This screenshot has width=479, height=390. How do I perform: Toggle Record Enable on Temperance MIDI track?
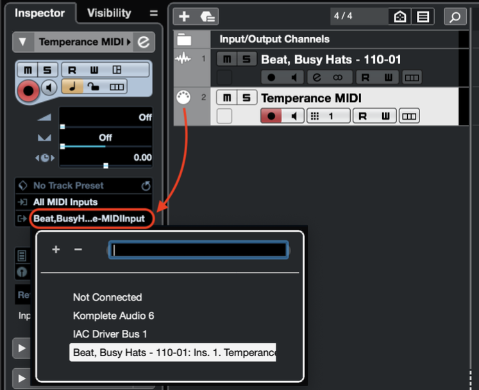271,117
